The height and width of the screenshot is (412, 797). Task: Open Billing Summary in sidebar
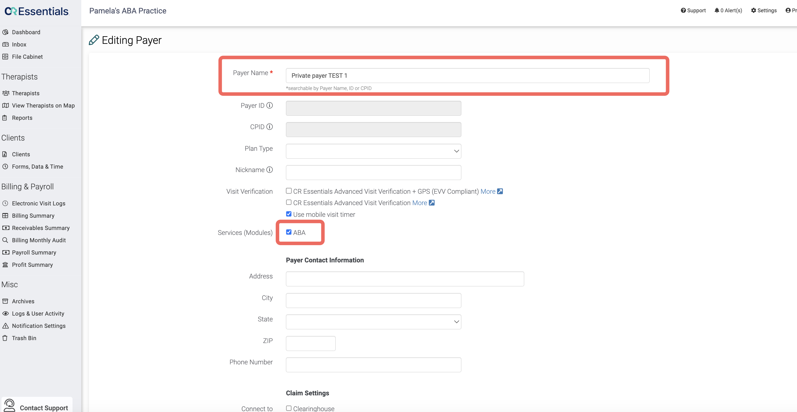click(33, 216)
